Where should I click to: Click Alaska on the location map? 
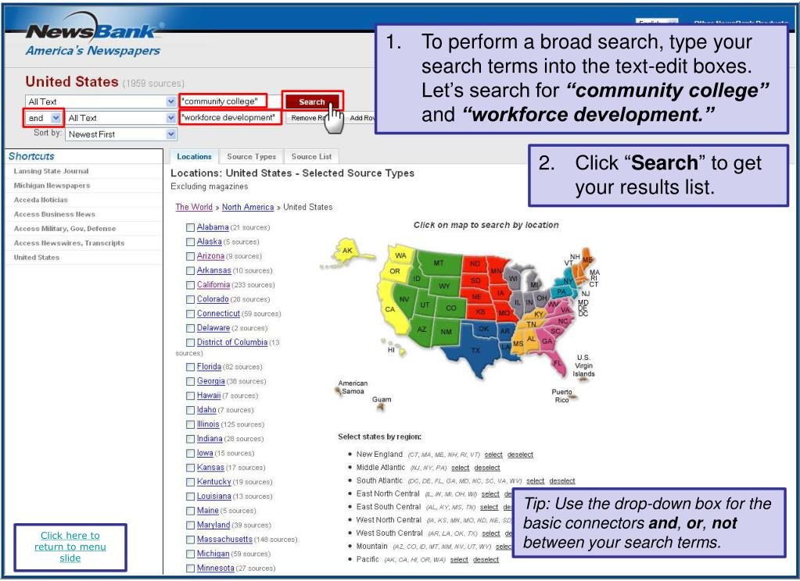click(x=347, y=251)
